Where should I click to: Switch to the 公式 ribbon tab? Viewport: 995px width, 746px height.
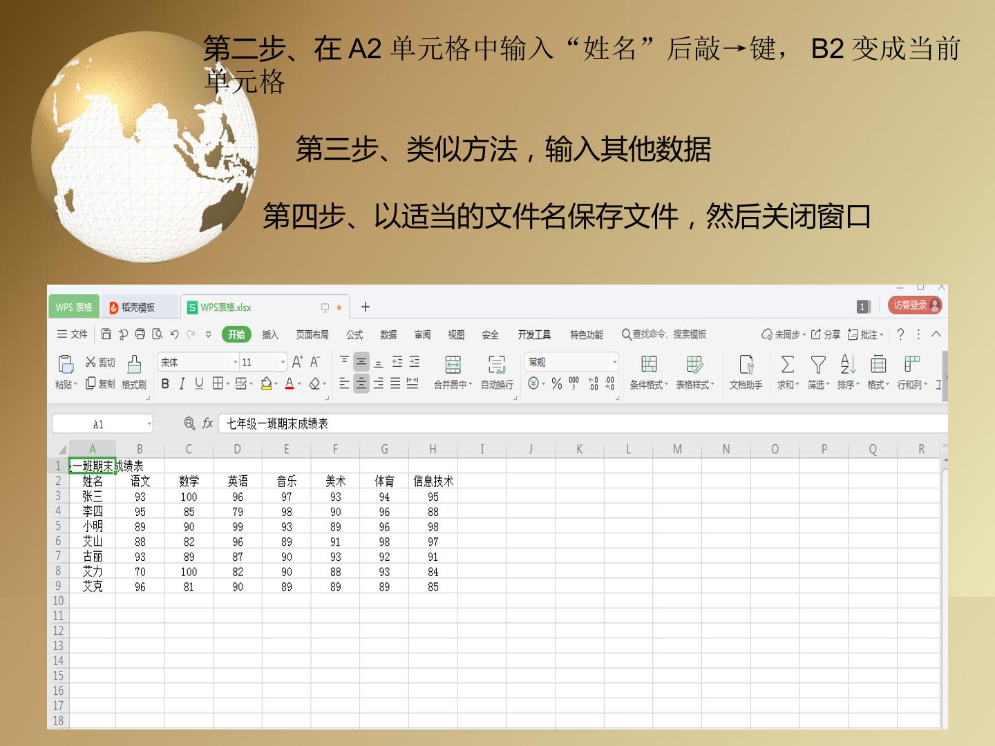[x=354, y=335]
